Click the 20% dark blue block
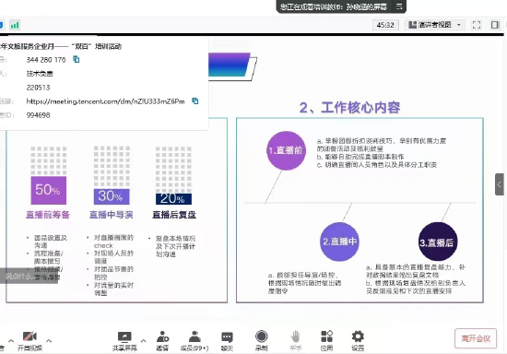 tap(173, 199)
